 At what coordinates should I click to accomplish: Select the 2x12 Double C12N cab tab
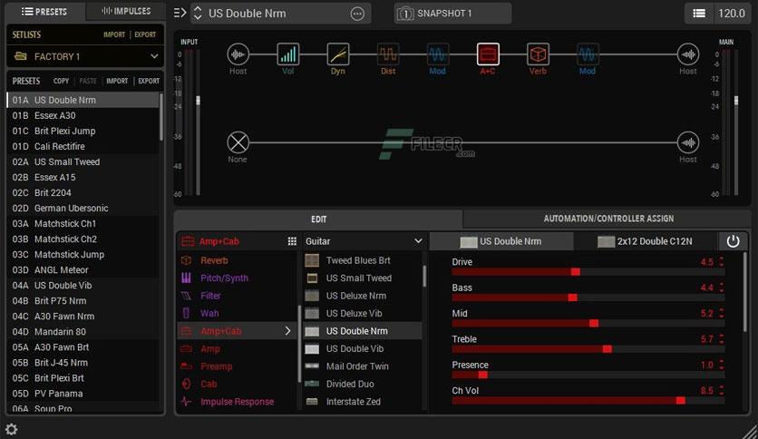tap(646, 241)
